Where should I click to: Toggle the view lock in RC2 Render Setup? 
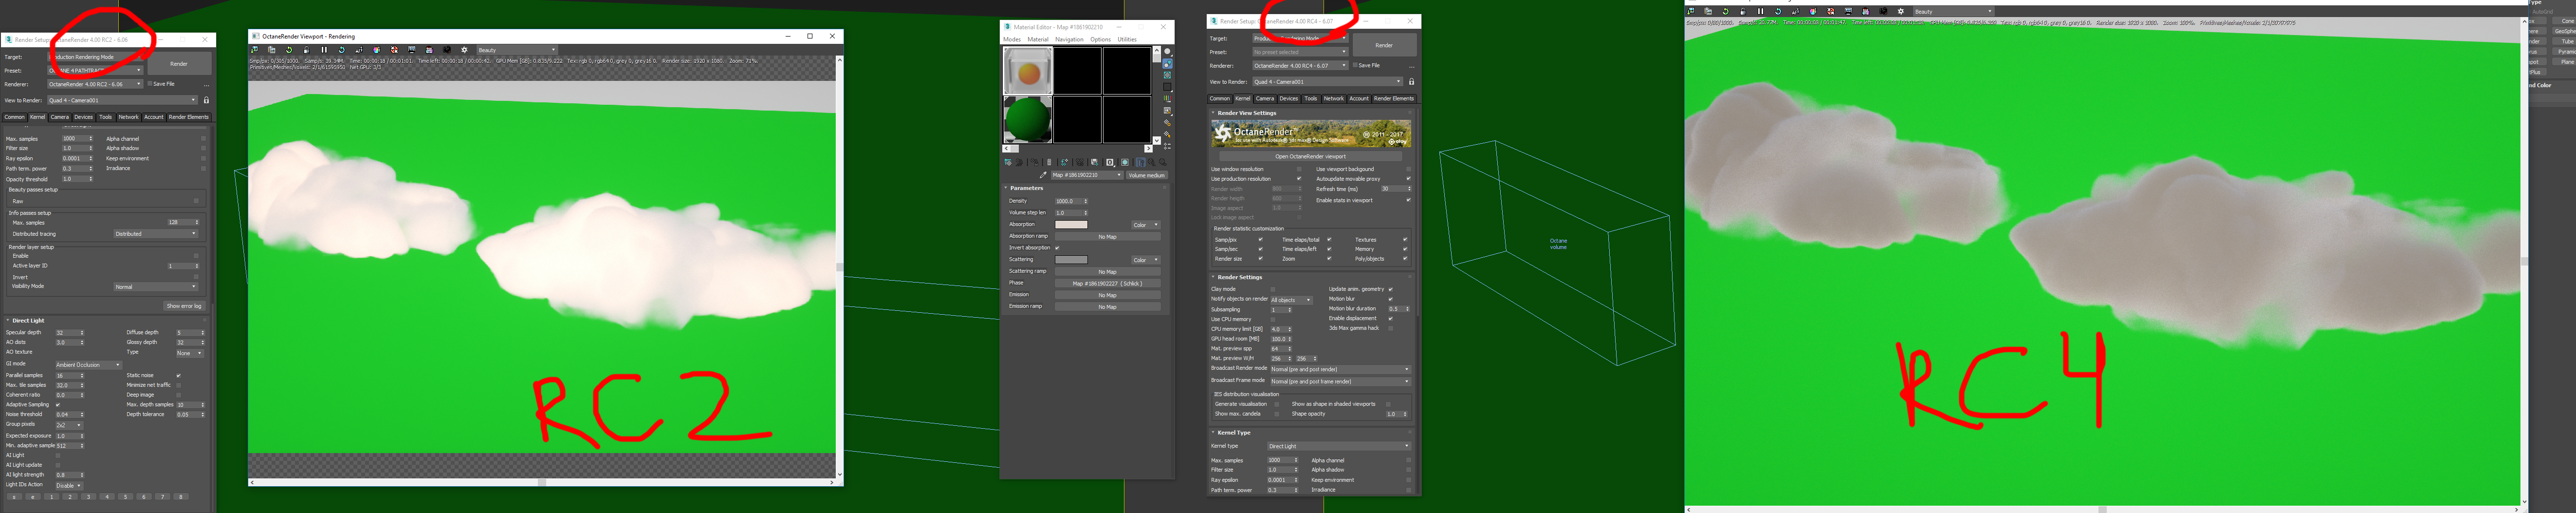click(207, 100)
